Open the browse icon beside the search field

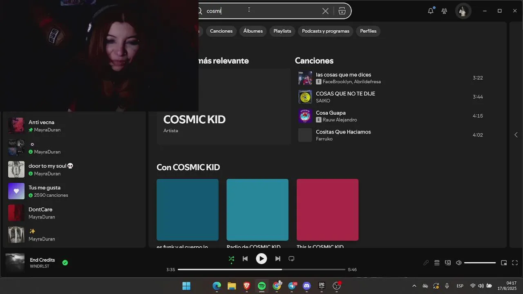coord(342,11)
